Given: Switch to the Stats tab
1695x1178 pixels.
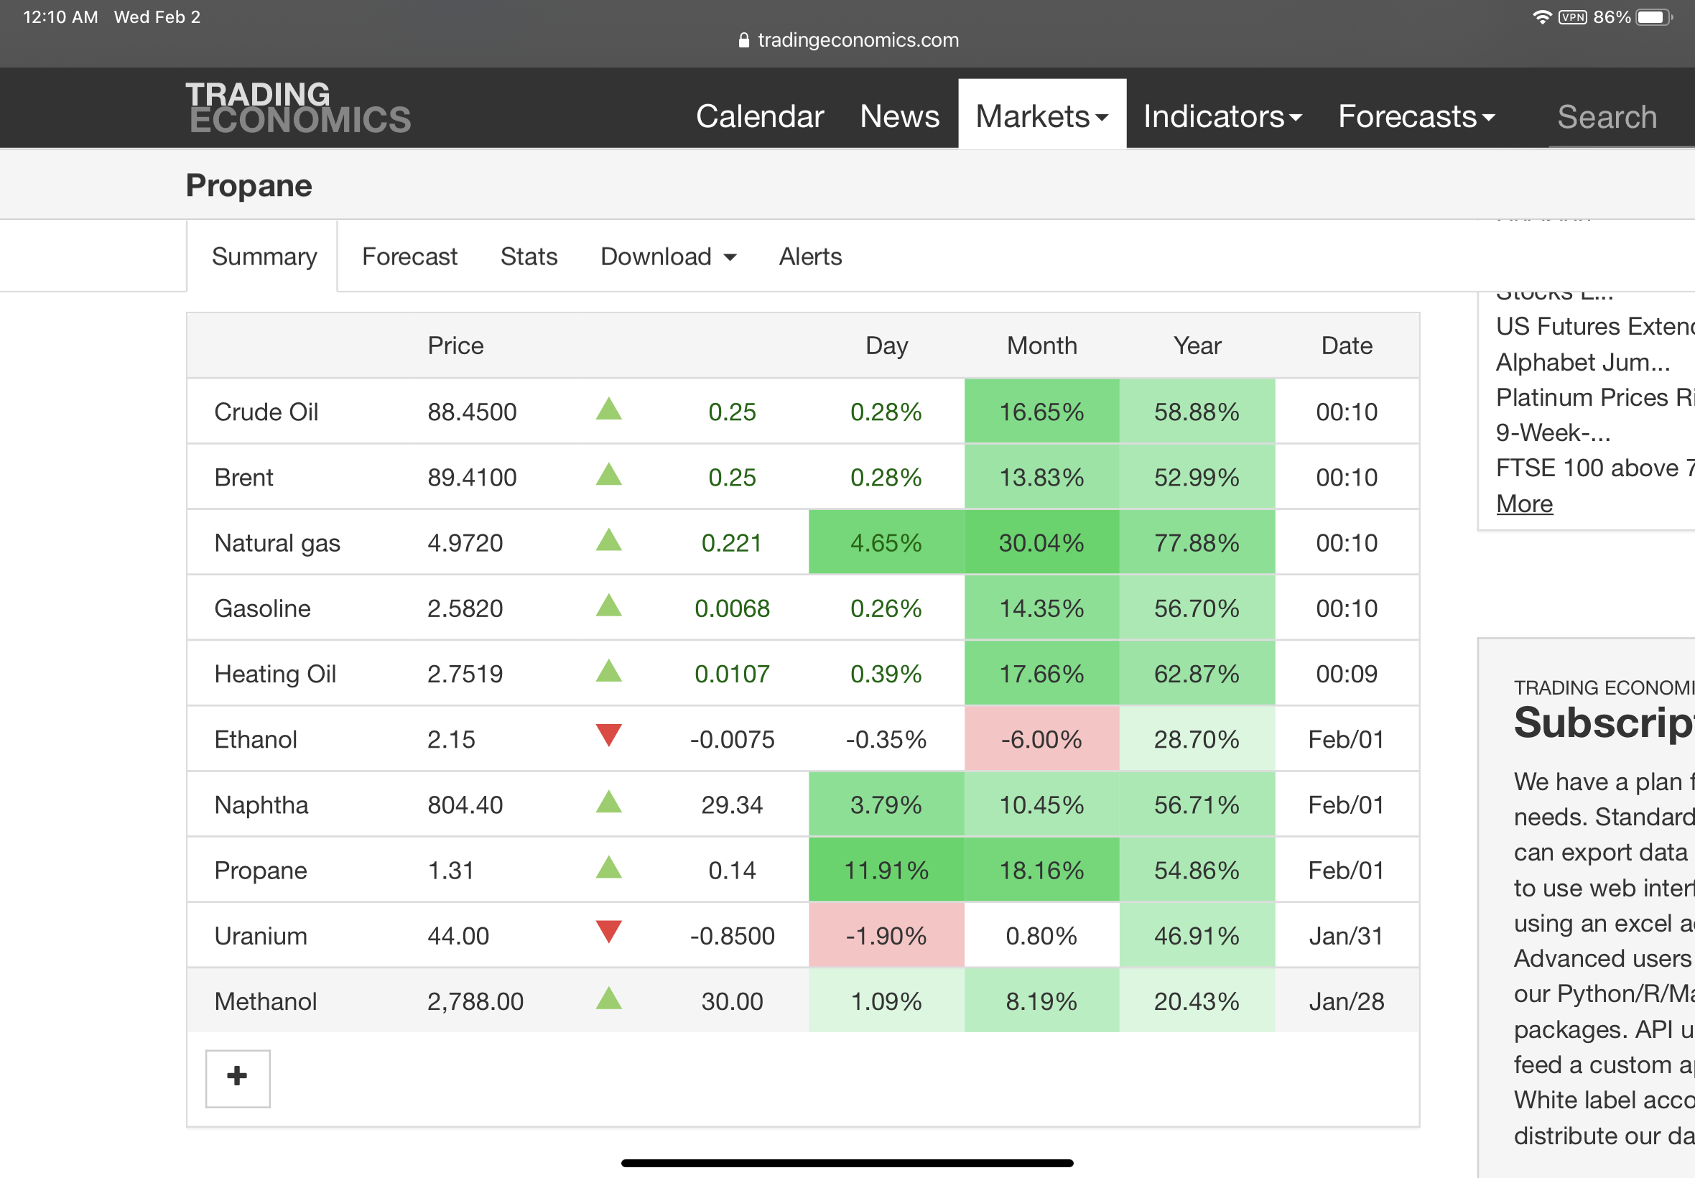Looking at the screenshot, I should (529, 256).
